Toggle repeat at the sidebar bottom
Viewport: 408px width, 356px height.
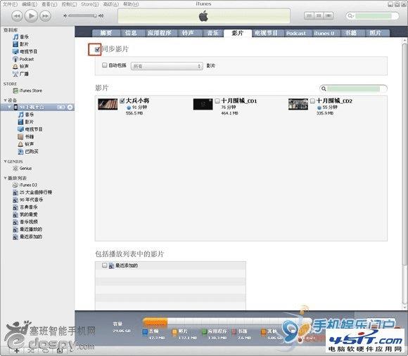(x=45, y=350)
